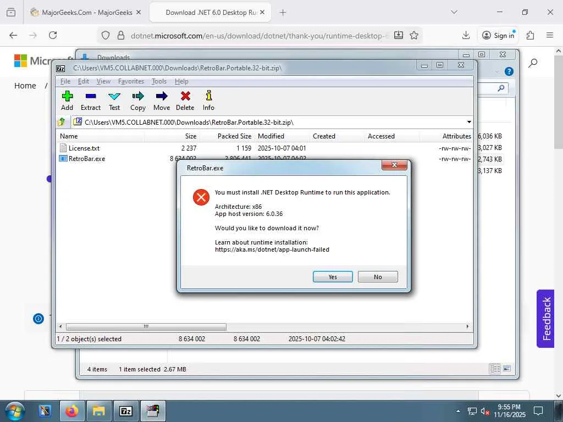The height and width of the screenshot is (422, 563).
Task: Open the View menu in 7-Zip
Action: [x=103, y=81]
